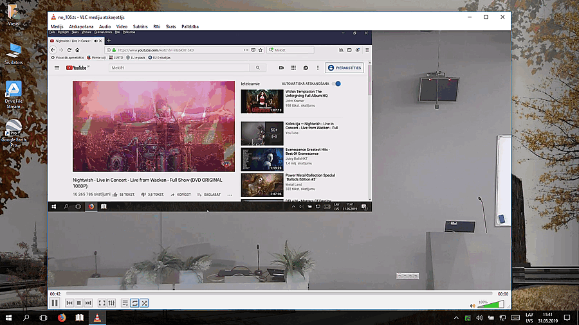
Task: Click bookmark star in recorded Firefox address bar
Action: coord(261,50)
